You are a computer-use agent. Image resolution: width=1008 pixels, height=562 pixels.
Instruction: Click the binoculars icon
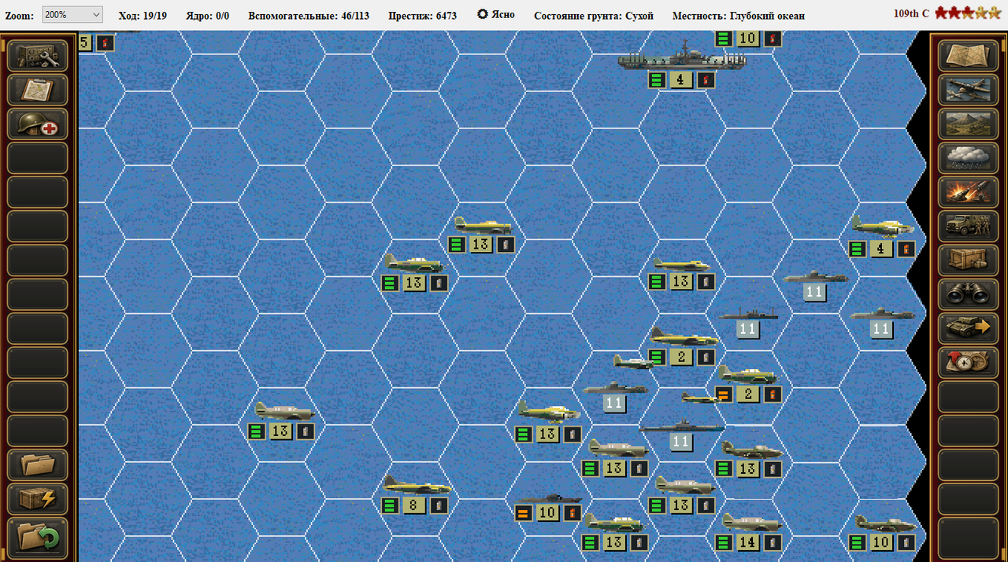[x=969, y=294]
